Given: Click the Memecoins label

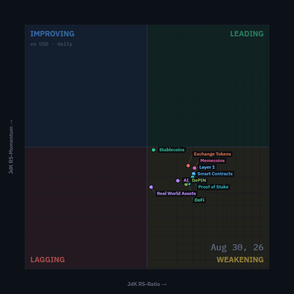Looking at the screenshot, I should [x=212, y=161].
